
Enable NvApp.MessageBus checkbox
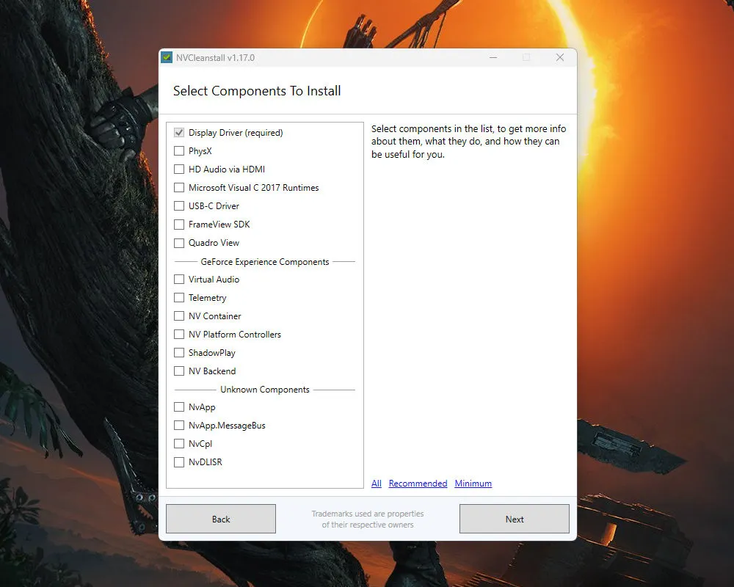pyautogui.click(x=179, y=425)
